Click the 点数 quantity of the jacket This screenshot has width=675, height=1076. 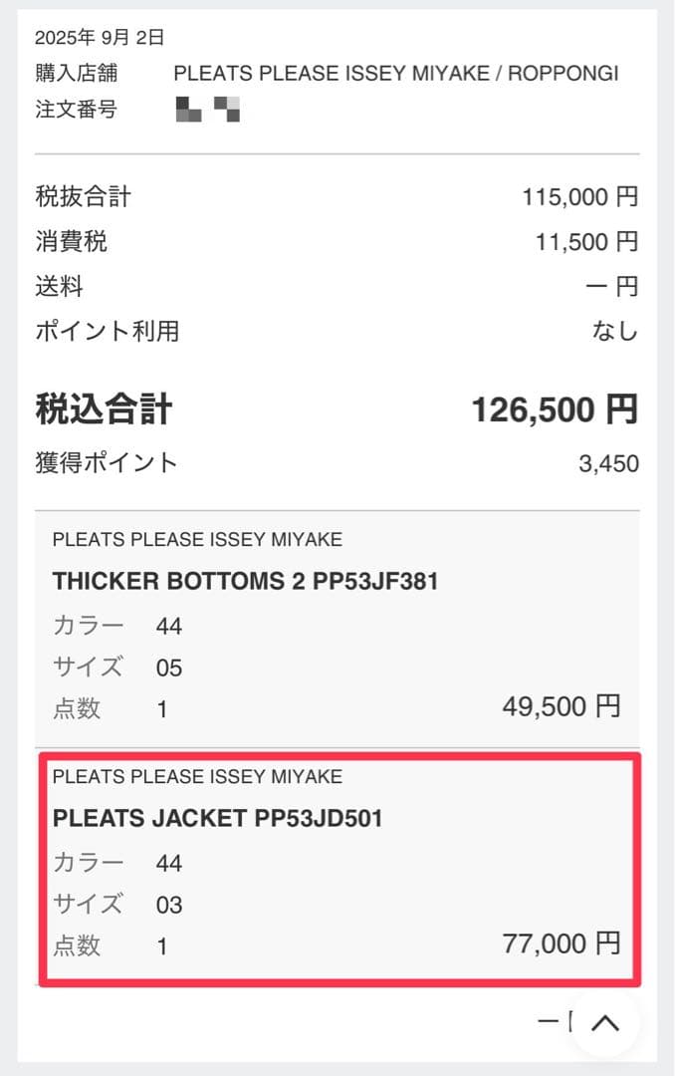pyautogui.click(x=162, y=945)
